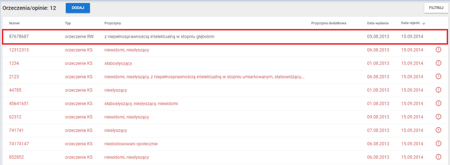450x165 pixels.
Task: Click warning icon in row 1234
Action: [439, 63]
